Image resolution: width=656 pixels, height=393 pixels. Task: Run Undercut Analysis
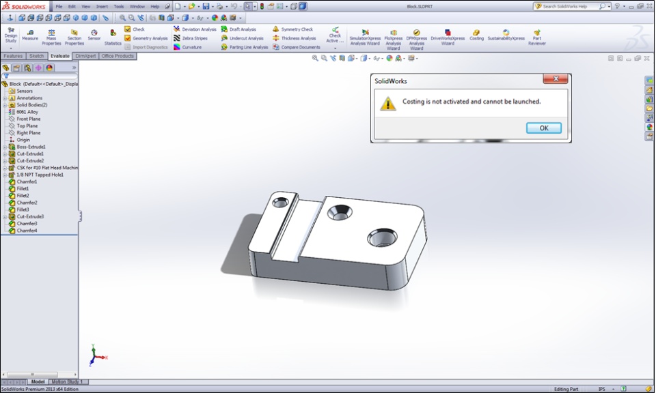coord(242,38)
